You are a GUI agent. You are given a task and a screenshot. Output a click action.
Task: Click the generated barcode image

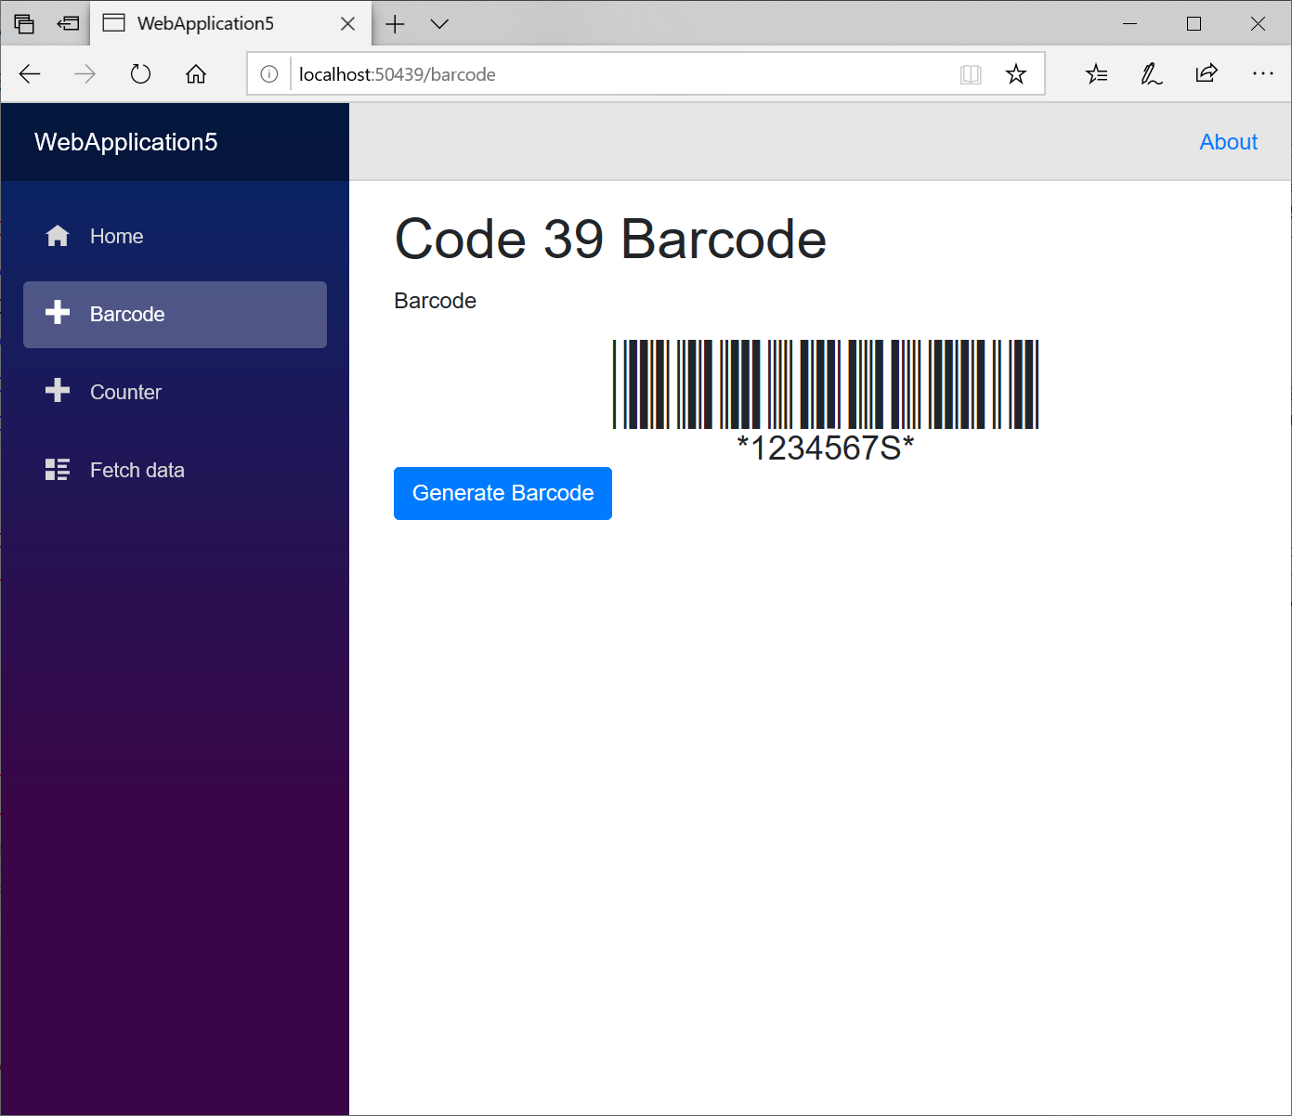pyautogui.click(x=826, y=384)
